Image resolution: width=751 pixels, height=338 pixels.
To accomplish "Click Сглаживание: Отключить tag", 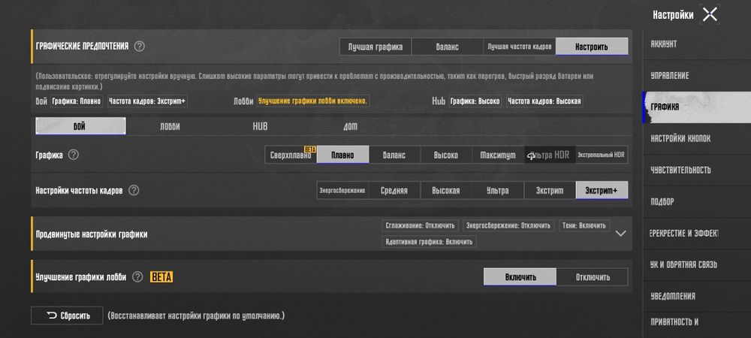I will click(x=421, y=225).
